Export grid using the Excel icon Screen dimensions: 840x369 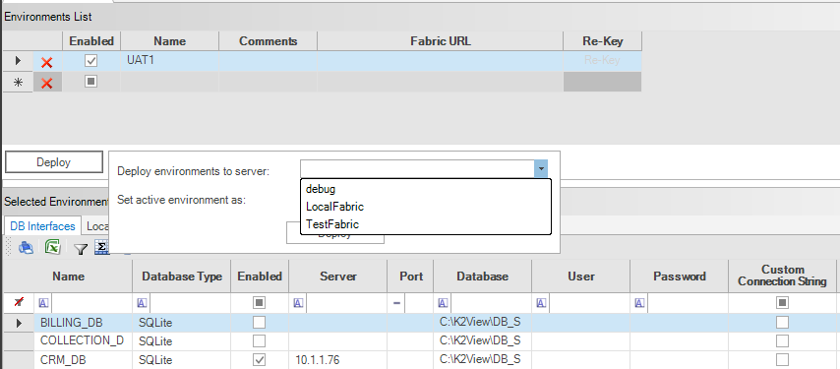(x=52, y=247)
